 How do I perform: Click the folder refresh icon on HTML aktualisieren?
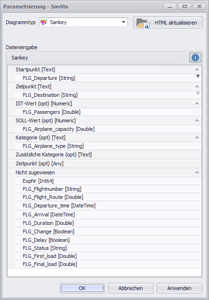click(143, 23)
